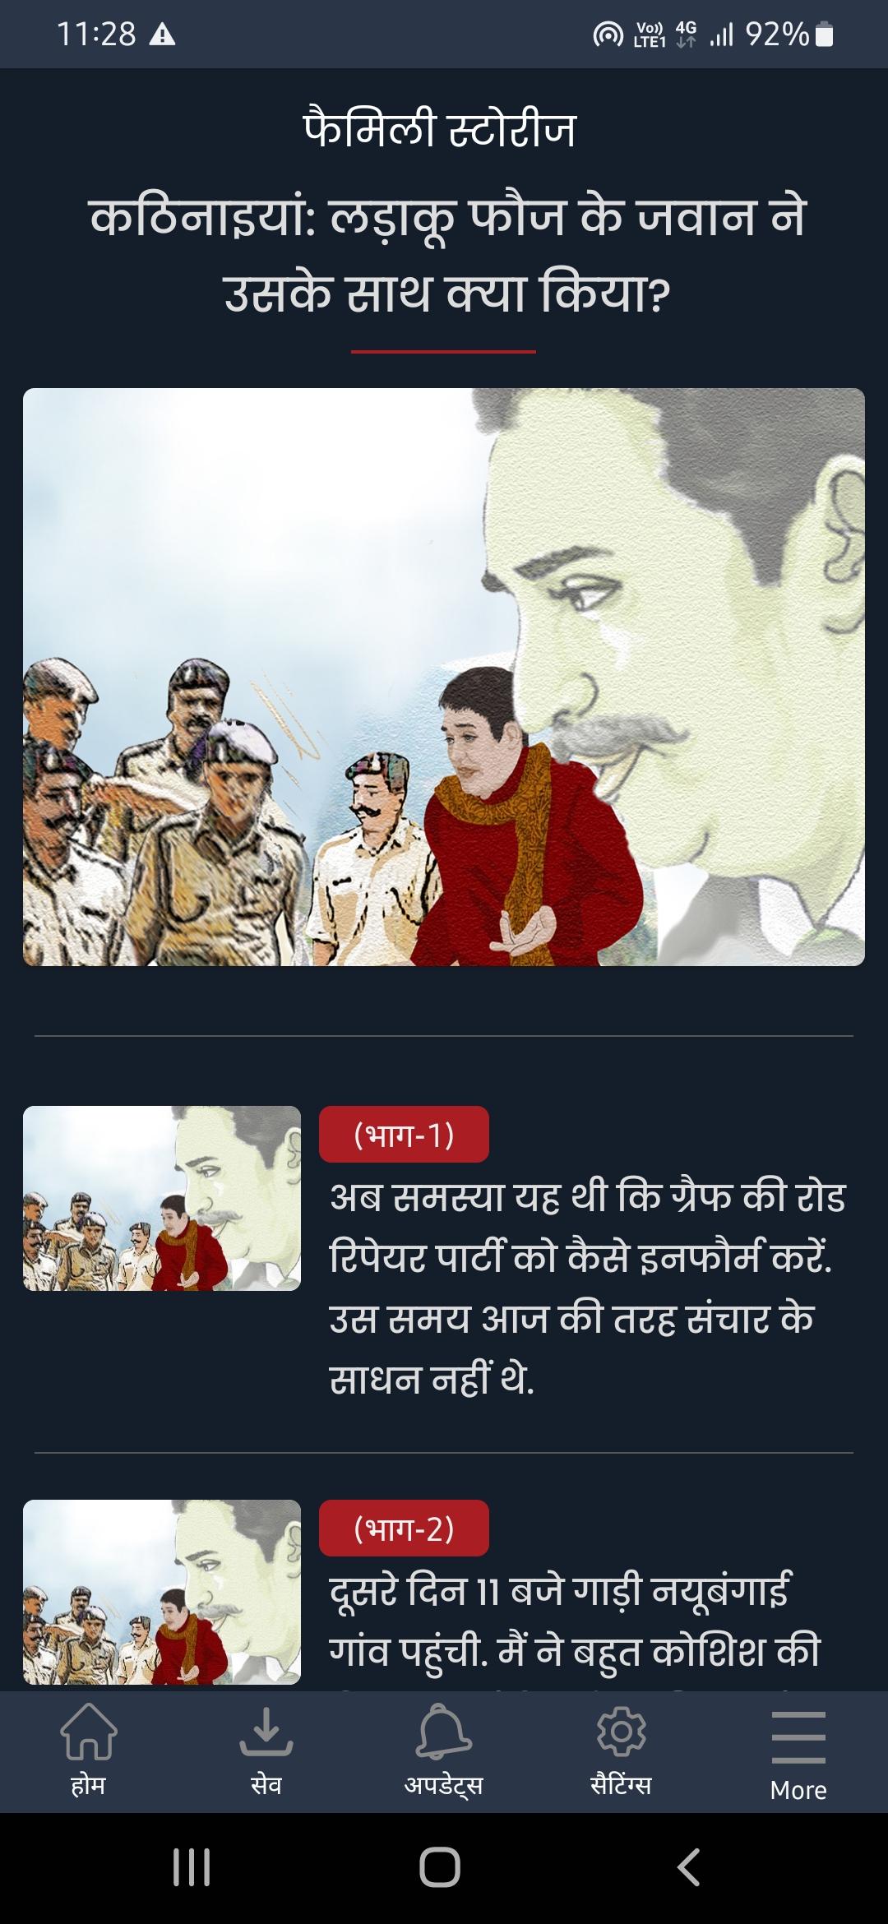Read the भाग-1 story excerpt text
Viewport: 888px width, 1924px height.
(587, 1288)
